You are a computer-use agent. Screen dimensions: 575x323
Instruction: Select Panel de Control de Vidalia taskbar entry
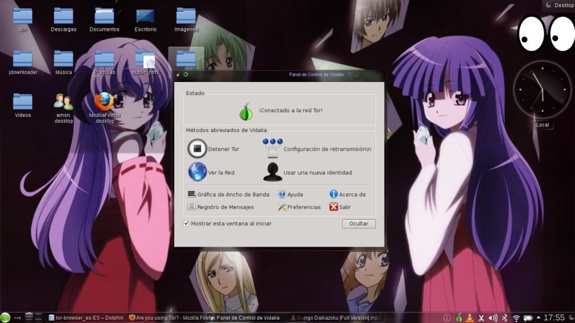(x=248, y=318)
